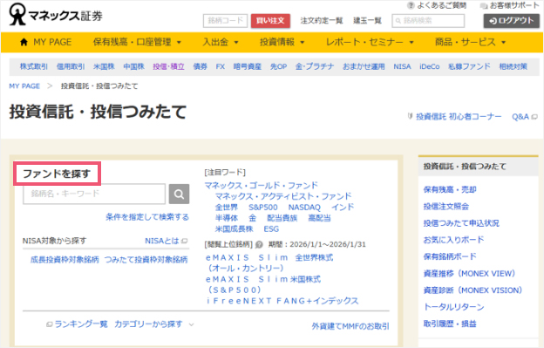Open eMAXIS Slim 米国株式 fund
The width and height of the screenshot is (544, 348).
tap(263, 284)
